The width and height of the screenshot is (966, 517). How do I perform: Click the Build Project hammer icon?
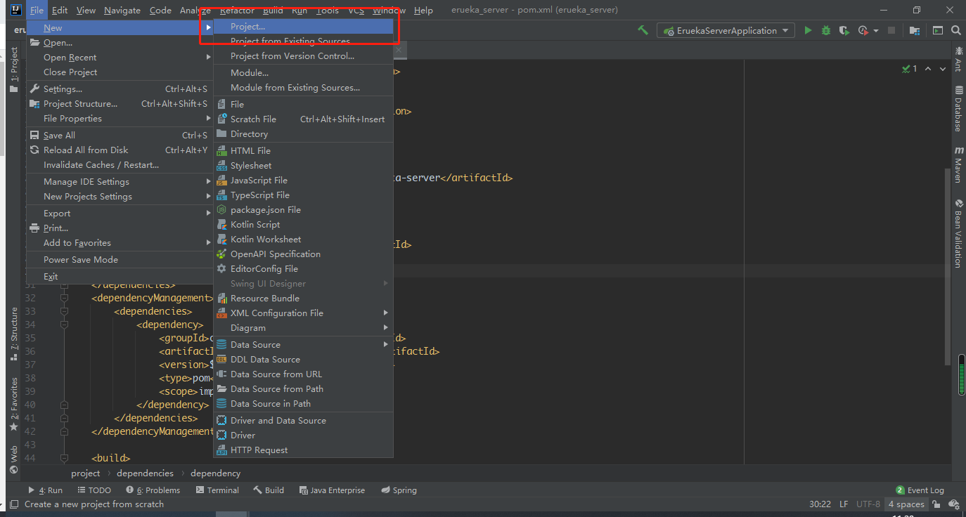tap(643, 30)
